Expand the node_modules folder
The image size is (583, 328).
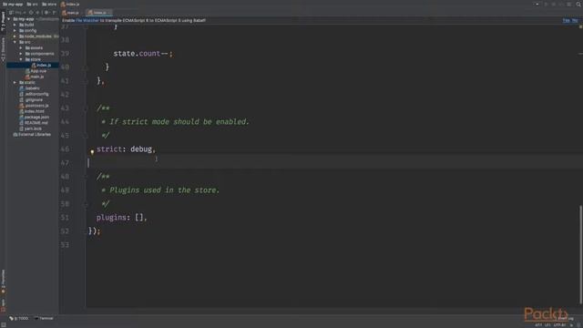tap(15, 36)
